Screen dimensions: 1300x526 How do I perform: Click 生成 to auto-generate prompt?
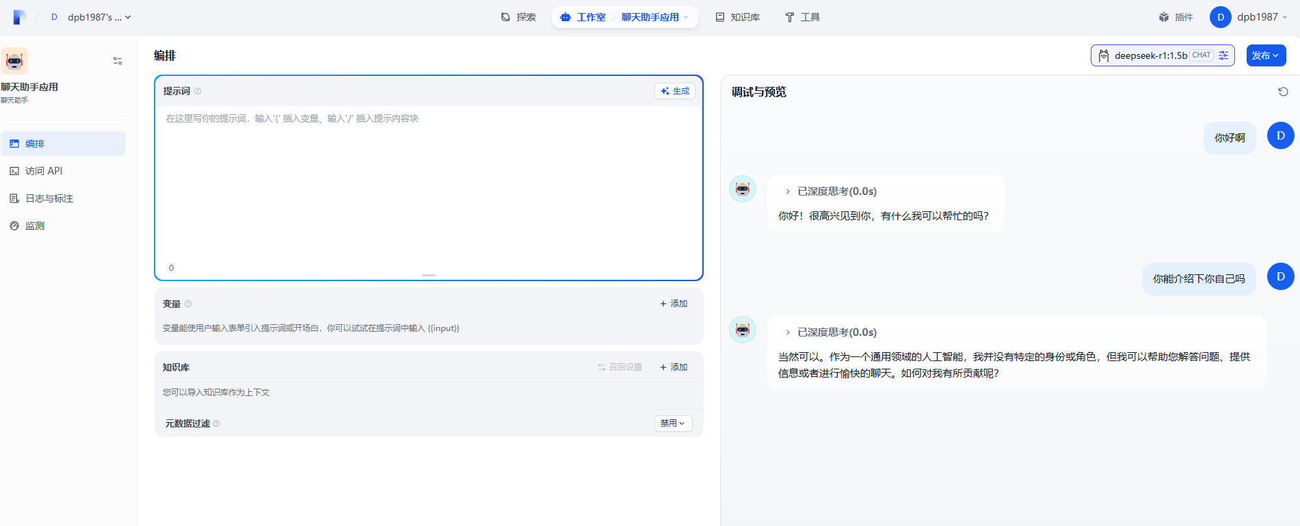coord(675,91)
